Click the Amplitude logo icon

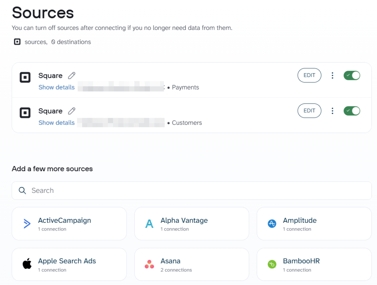pyautogui.click(x=272, y=224)
